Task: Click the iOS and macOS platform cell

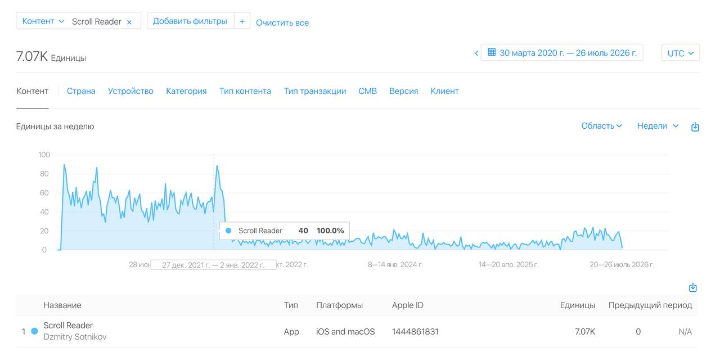Action: tap(345, 331)
